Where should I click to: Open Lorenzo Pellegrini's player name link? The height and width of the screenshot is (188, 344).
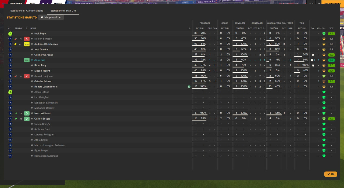coord(44,135)
